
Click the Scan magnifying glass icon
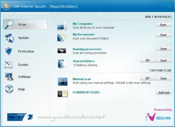9,24
